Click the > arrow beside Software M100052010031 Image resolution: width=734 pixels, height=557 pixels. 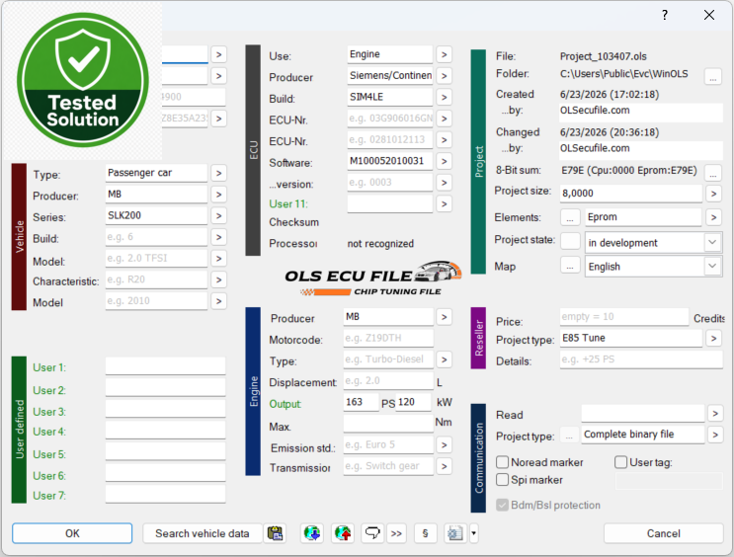click(445, 162)
